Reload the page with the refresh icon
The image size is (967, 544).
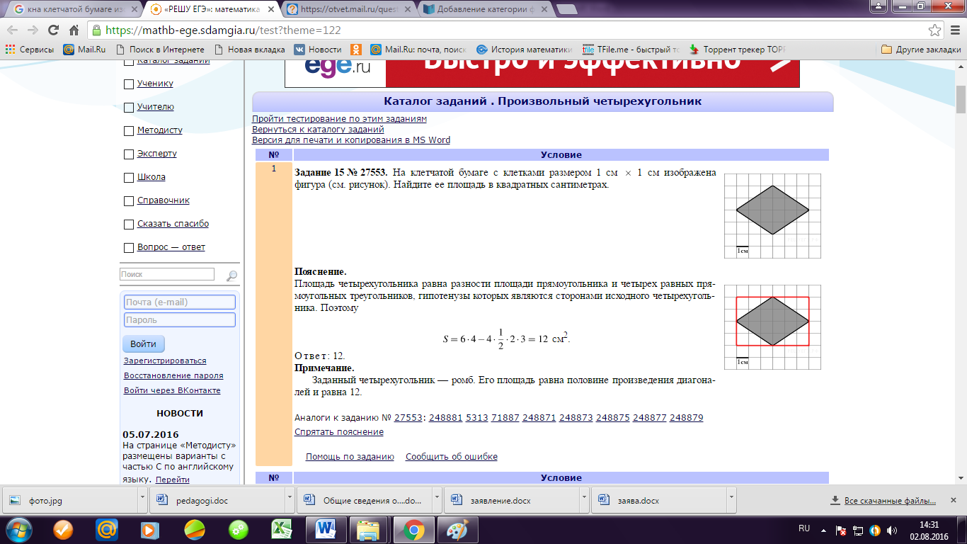pyautogui.click(x=53, y=30)
